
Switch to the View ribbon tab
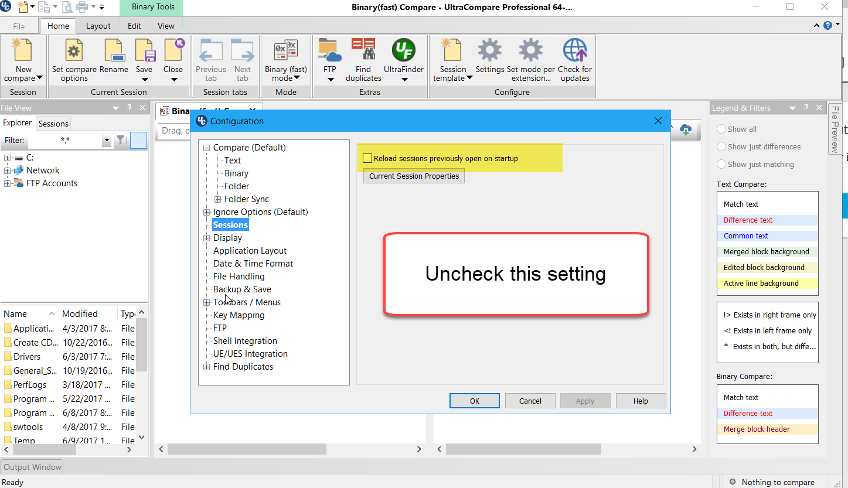click(x=166, y=26)
